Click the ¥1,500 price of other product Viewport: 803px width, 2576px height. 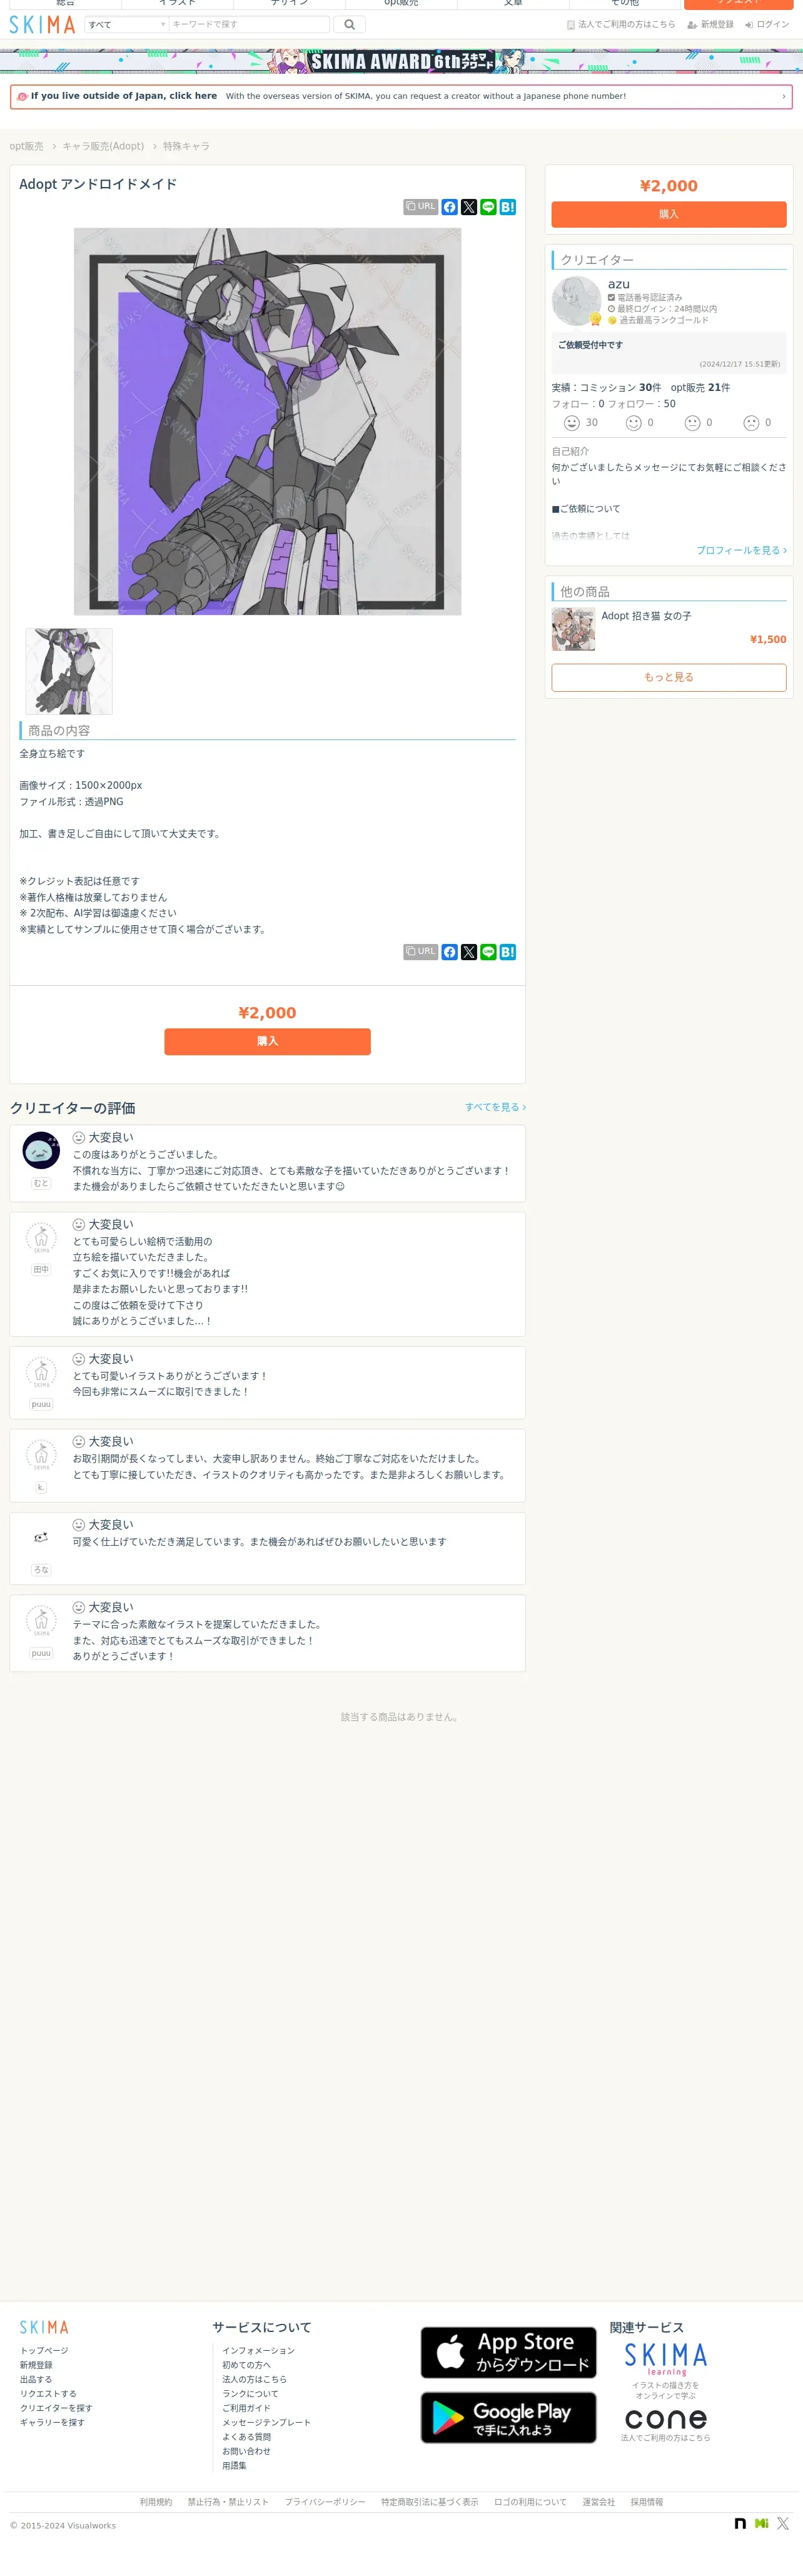pos(768,640)
